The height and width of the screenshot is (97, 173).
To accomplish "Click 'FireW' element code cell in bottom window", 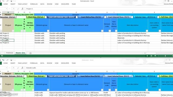I will (x=107, y=93).
